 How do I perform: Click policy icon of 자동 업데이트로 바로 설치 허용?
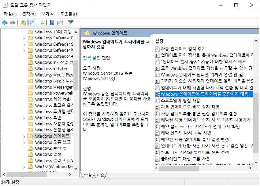(157, 107)
